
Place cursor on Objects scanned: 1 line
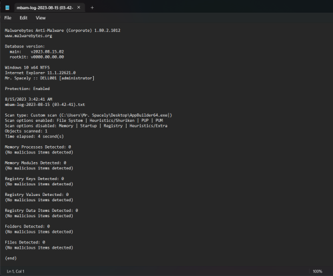26,131
